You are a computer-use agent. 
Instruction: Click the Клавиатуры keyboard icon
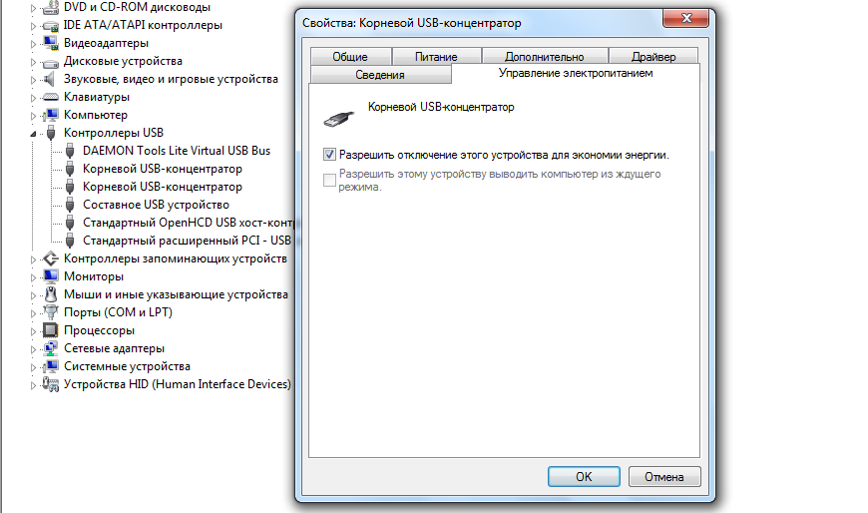pos(50,97)
